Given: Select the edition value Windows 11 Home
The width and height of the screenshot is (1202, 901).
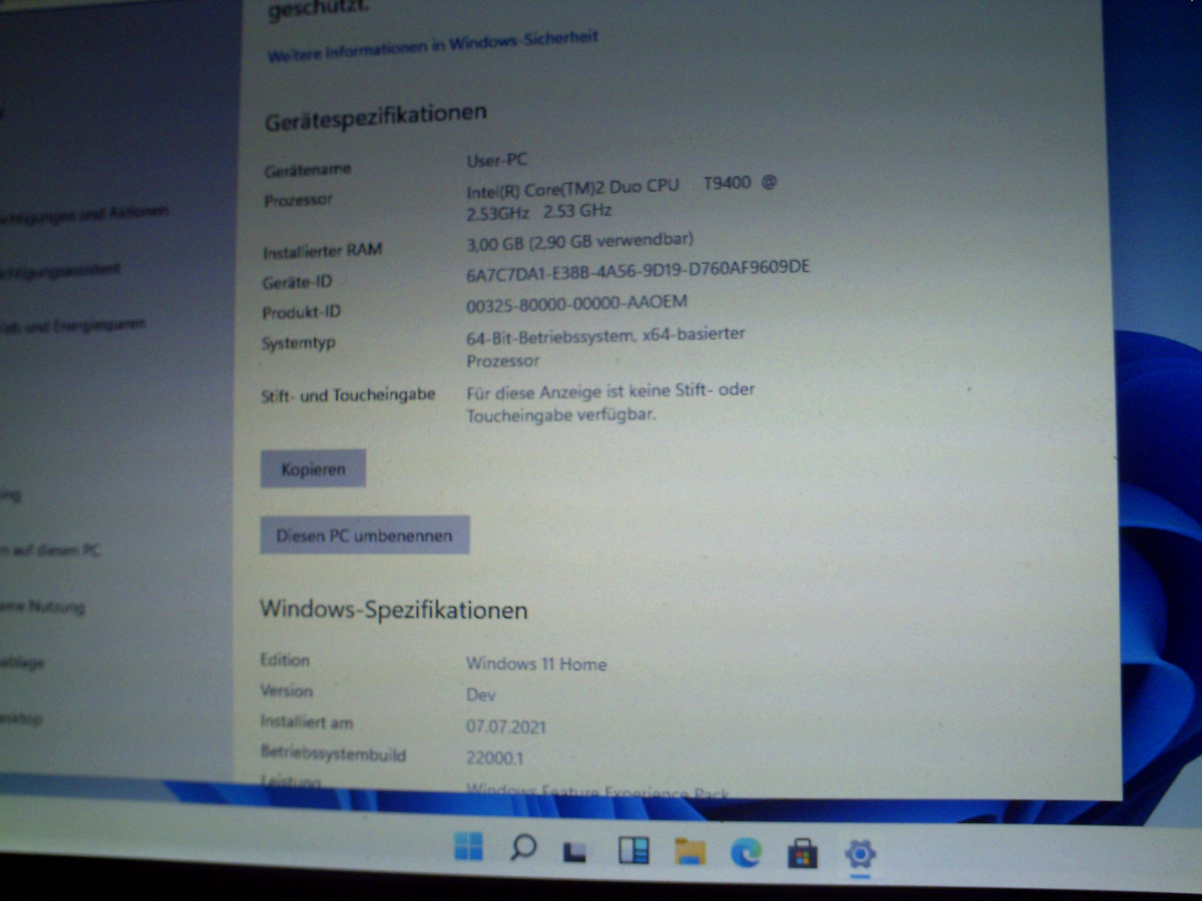Looking at the screenshot, I should [536, 664].
